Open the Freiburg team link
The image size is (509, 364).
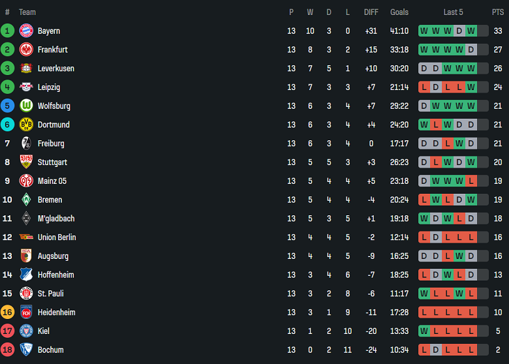51,144
